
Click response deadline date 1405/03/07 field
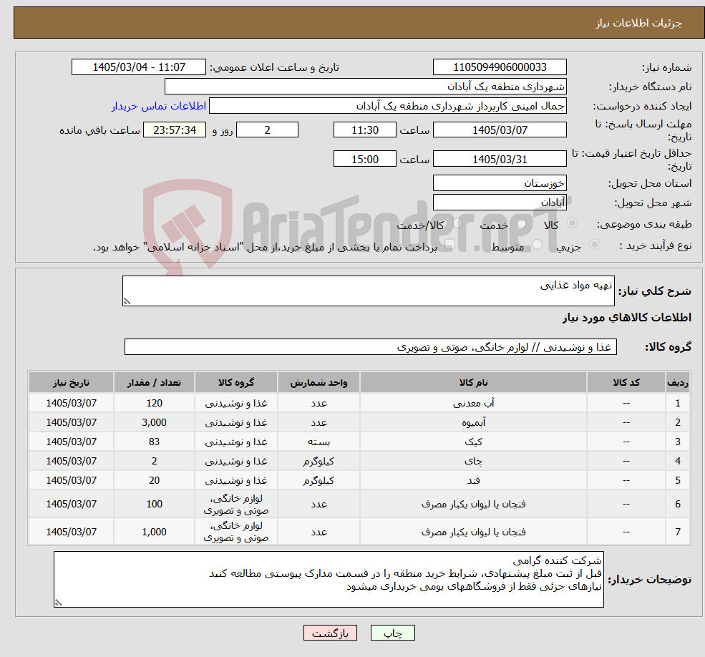[x=500, y=130]
